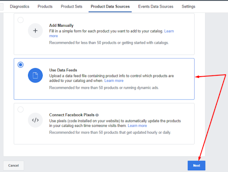Click the code brackets Pixels icon
228x172 pixels.
[x=35, y=120]
